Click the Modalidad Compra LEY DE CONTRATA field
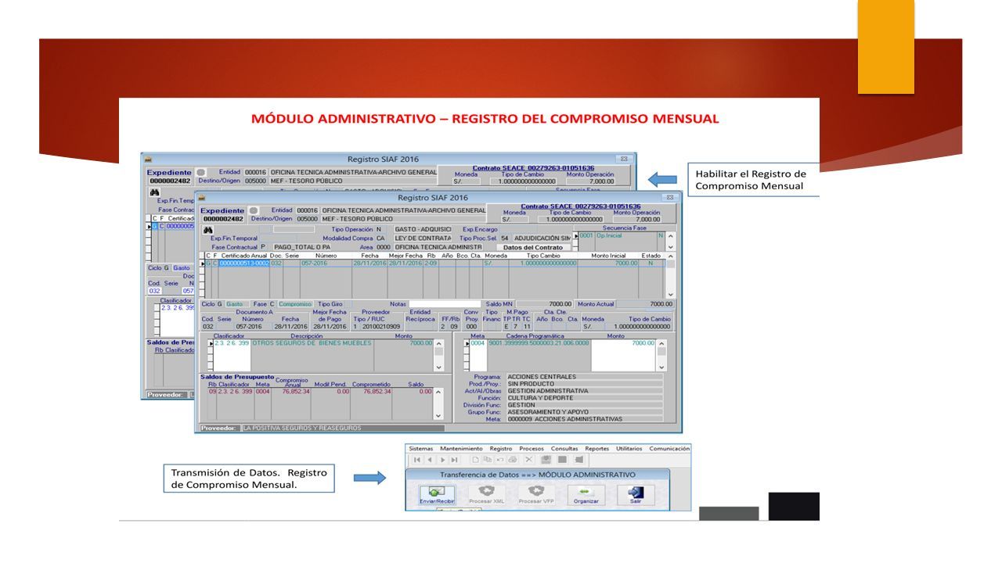 pyautogui.click(x=423, y=238)
